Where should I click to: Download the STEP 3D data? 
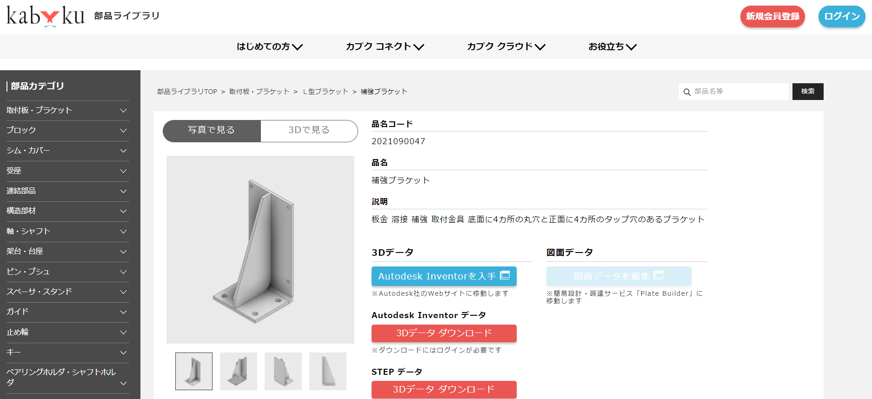(x=444, y=389)
